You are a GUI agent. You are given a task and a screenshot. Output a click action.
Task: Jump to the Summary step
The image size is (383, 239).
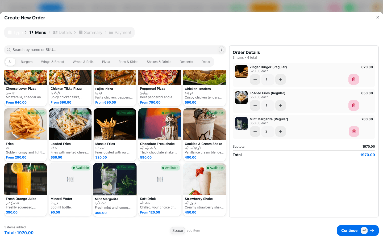(x=90, y=32)
